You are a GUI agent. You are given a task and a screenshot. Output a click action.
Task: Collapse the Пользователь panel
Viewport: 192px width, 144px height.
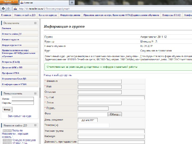click(x=35, y=93)
